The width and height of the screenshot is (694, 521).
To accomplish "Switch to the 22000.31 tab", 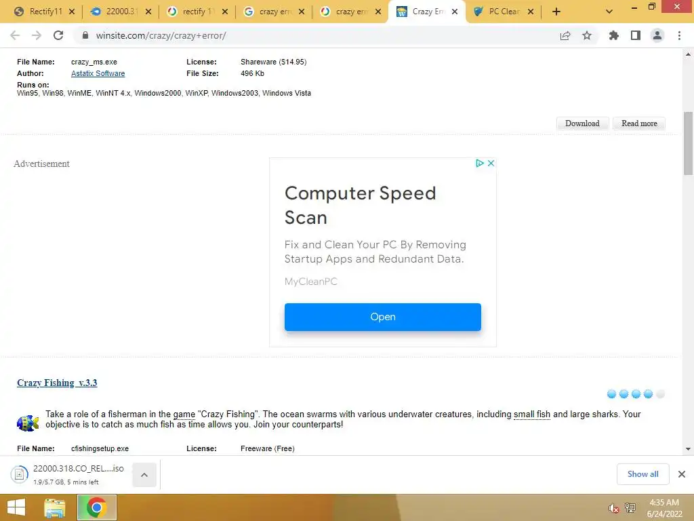I will [116, 12].
